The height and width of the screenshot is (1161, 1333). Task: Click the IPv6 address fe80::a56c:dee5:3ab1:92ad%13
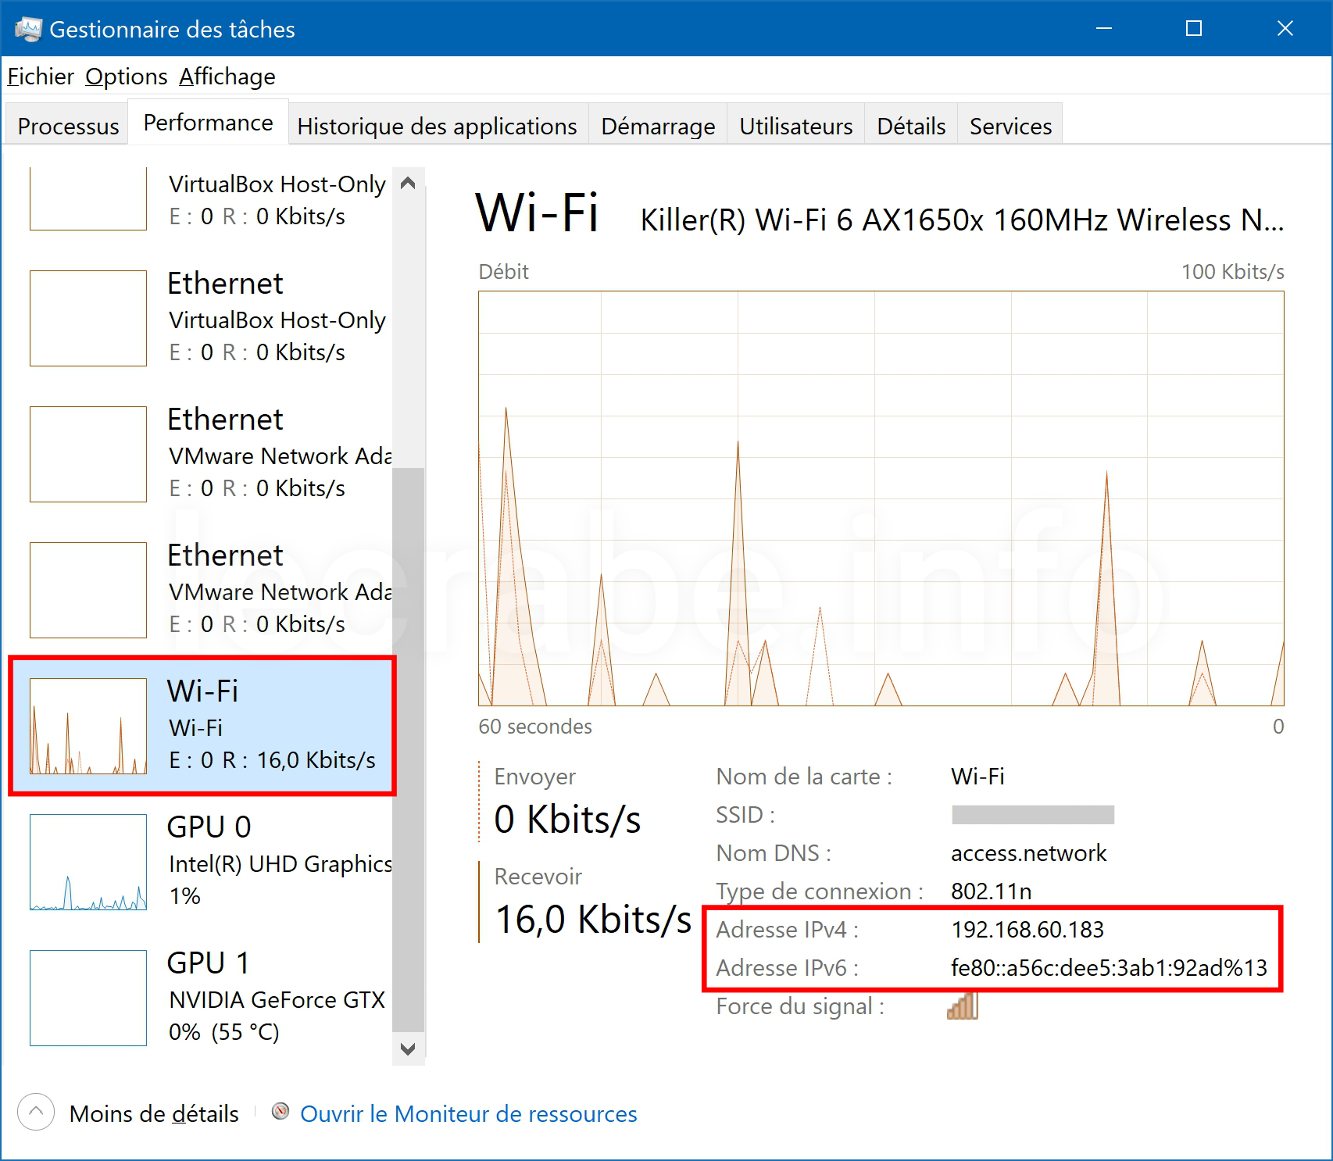coord(1109,967)
